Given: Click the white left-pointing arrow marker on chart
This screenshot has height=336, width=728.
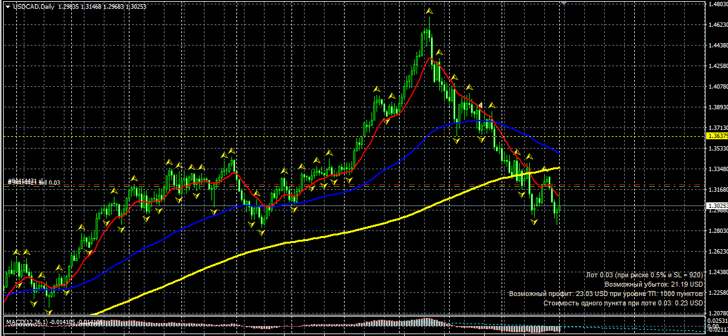Looking at the screenshot, I should 481,105.
